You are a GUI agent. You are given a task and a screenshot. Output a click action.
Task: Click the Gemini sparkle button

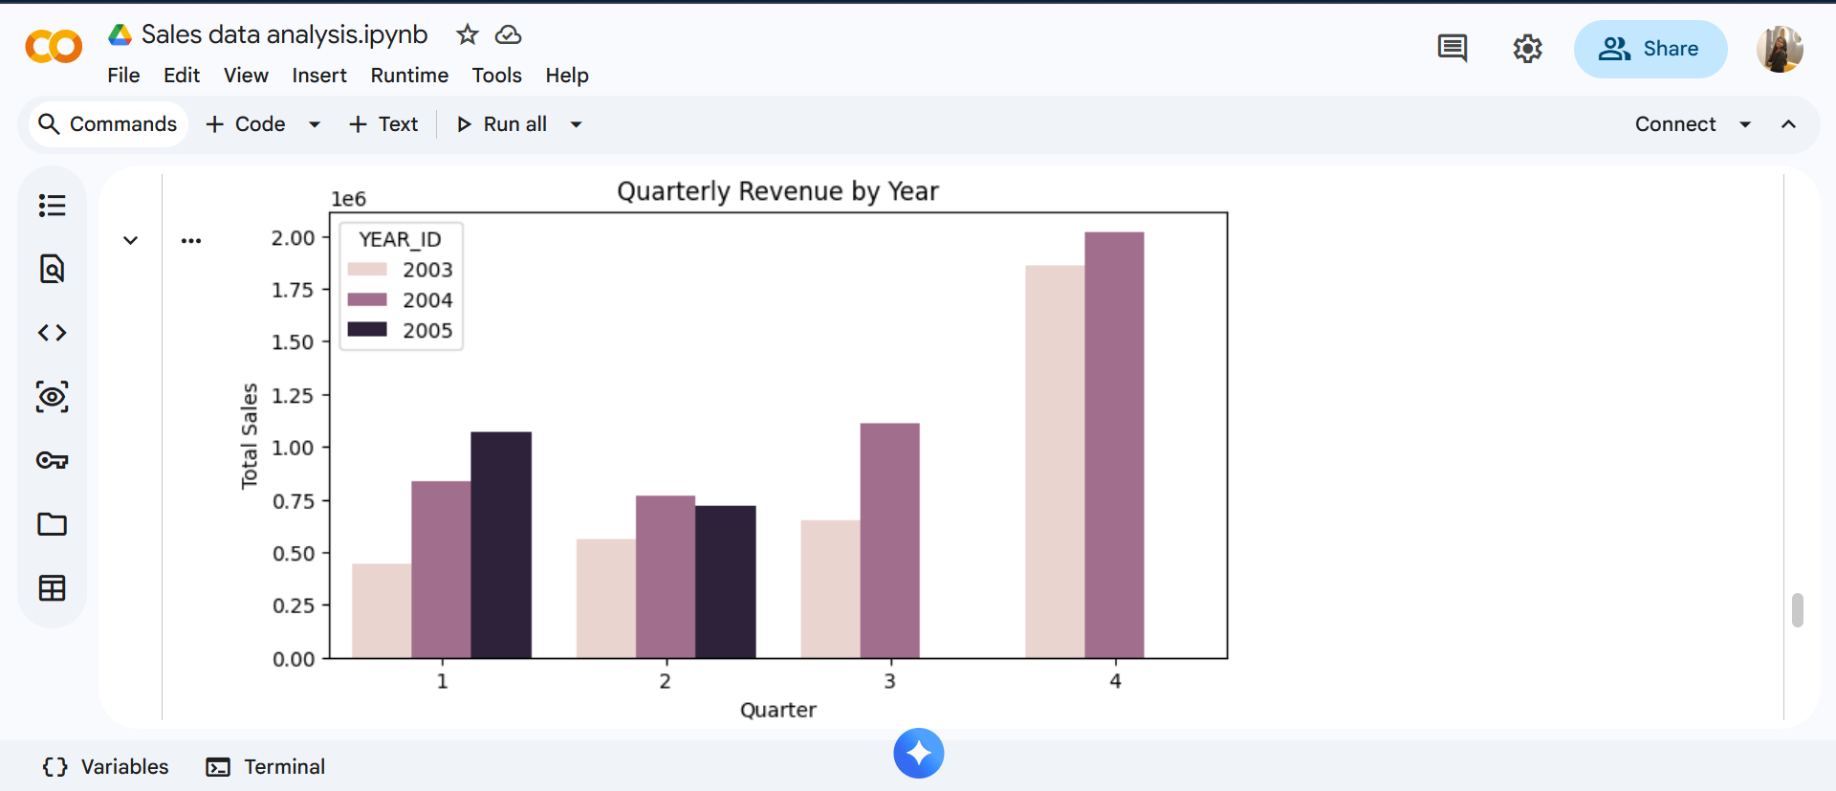tap(918, 754)
